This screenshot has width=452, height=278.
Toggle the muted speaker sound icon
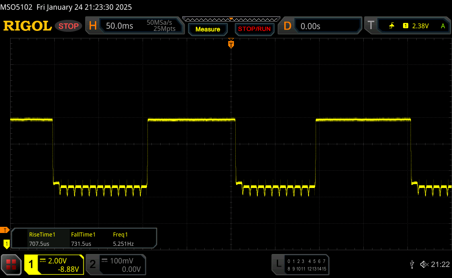(424, 264)
